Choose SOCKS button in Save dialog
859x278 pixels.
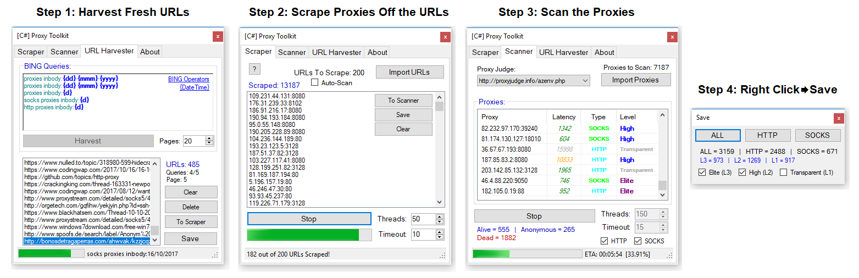[x=817, y=135]
